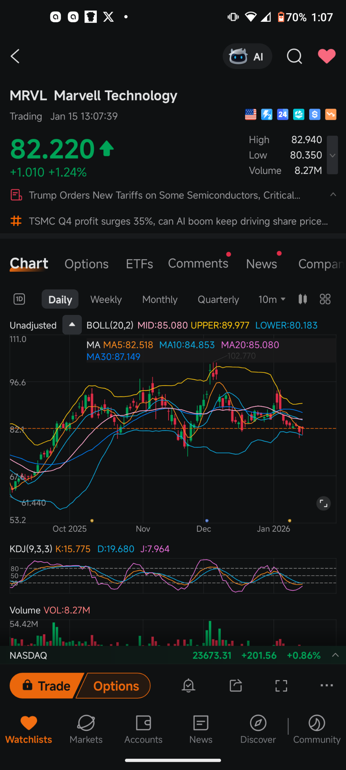
Task: Tap the Unadjusted price setting label
Action: click(x=33, y=325)
